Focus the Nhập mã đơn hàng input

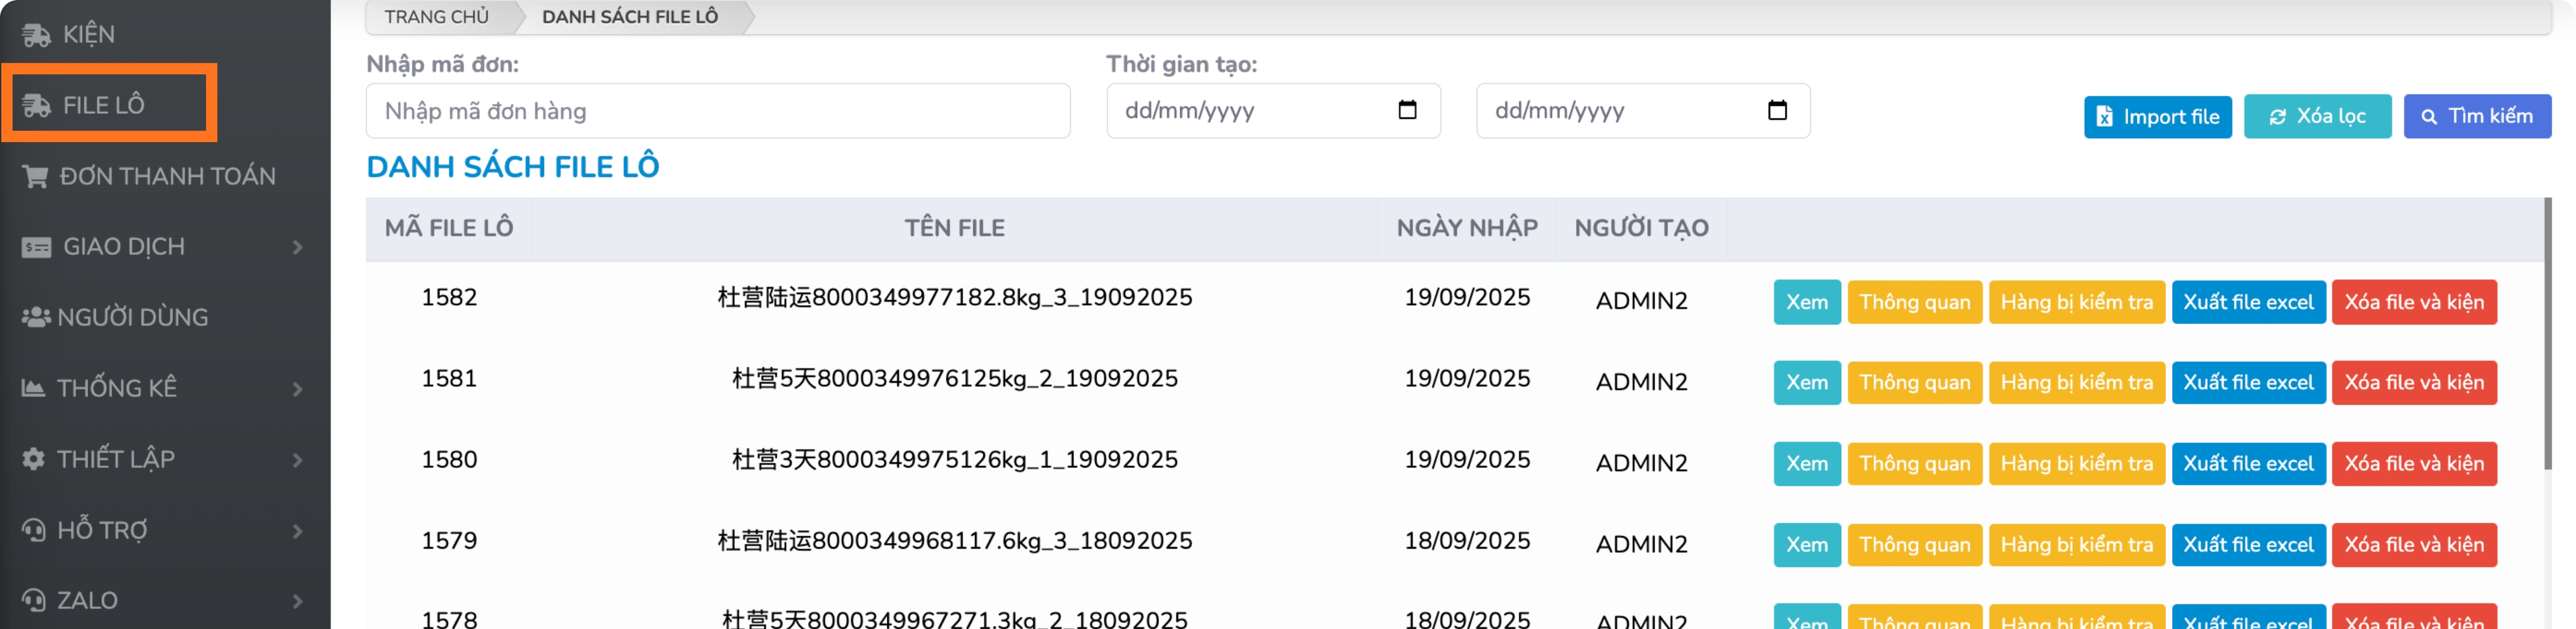pos(718,111)
